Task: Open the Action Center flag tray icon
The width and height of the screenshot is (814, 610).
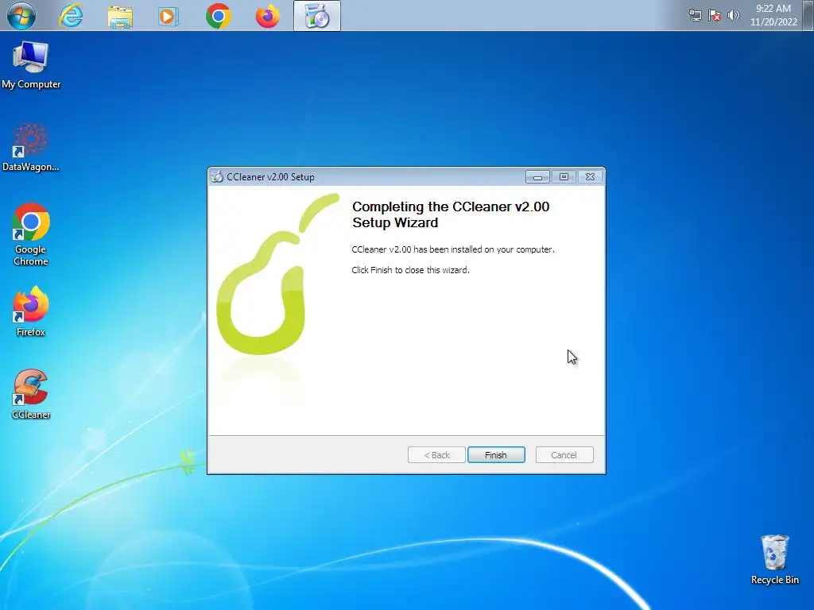Action: pos(715,16)
